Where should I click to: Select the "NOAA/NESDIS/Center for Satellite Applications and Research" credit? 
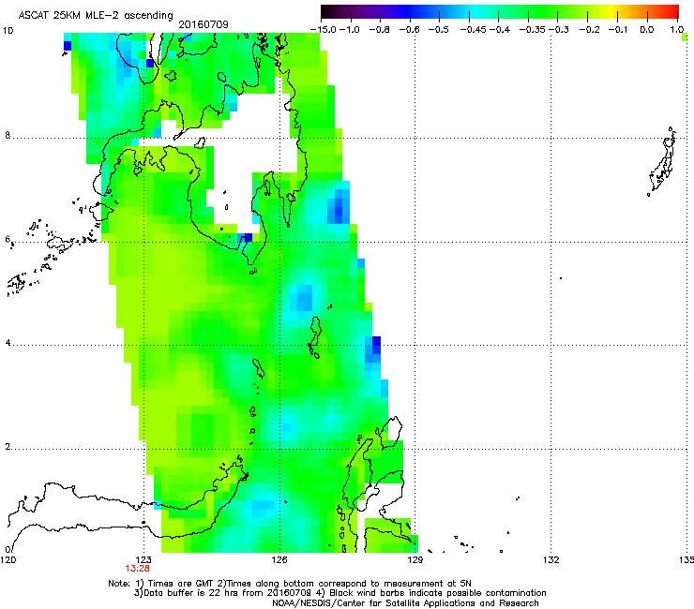(405, 603)
